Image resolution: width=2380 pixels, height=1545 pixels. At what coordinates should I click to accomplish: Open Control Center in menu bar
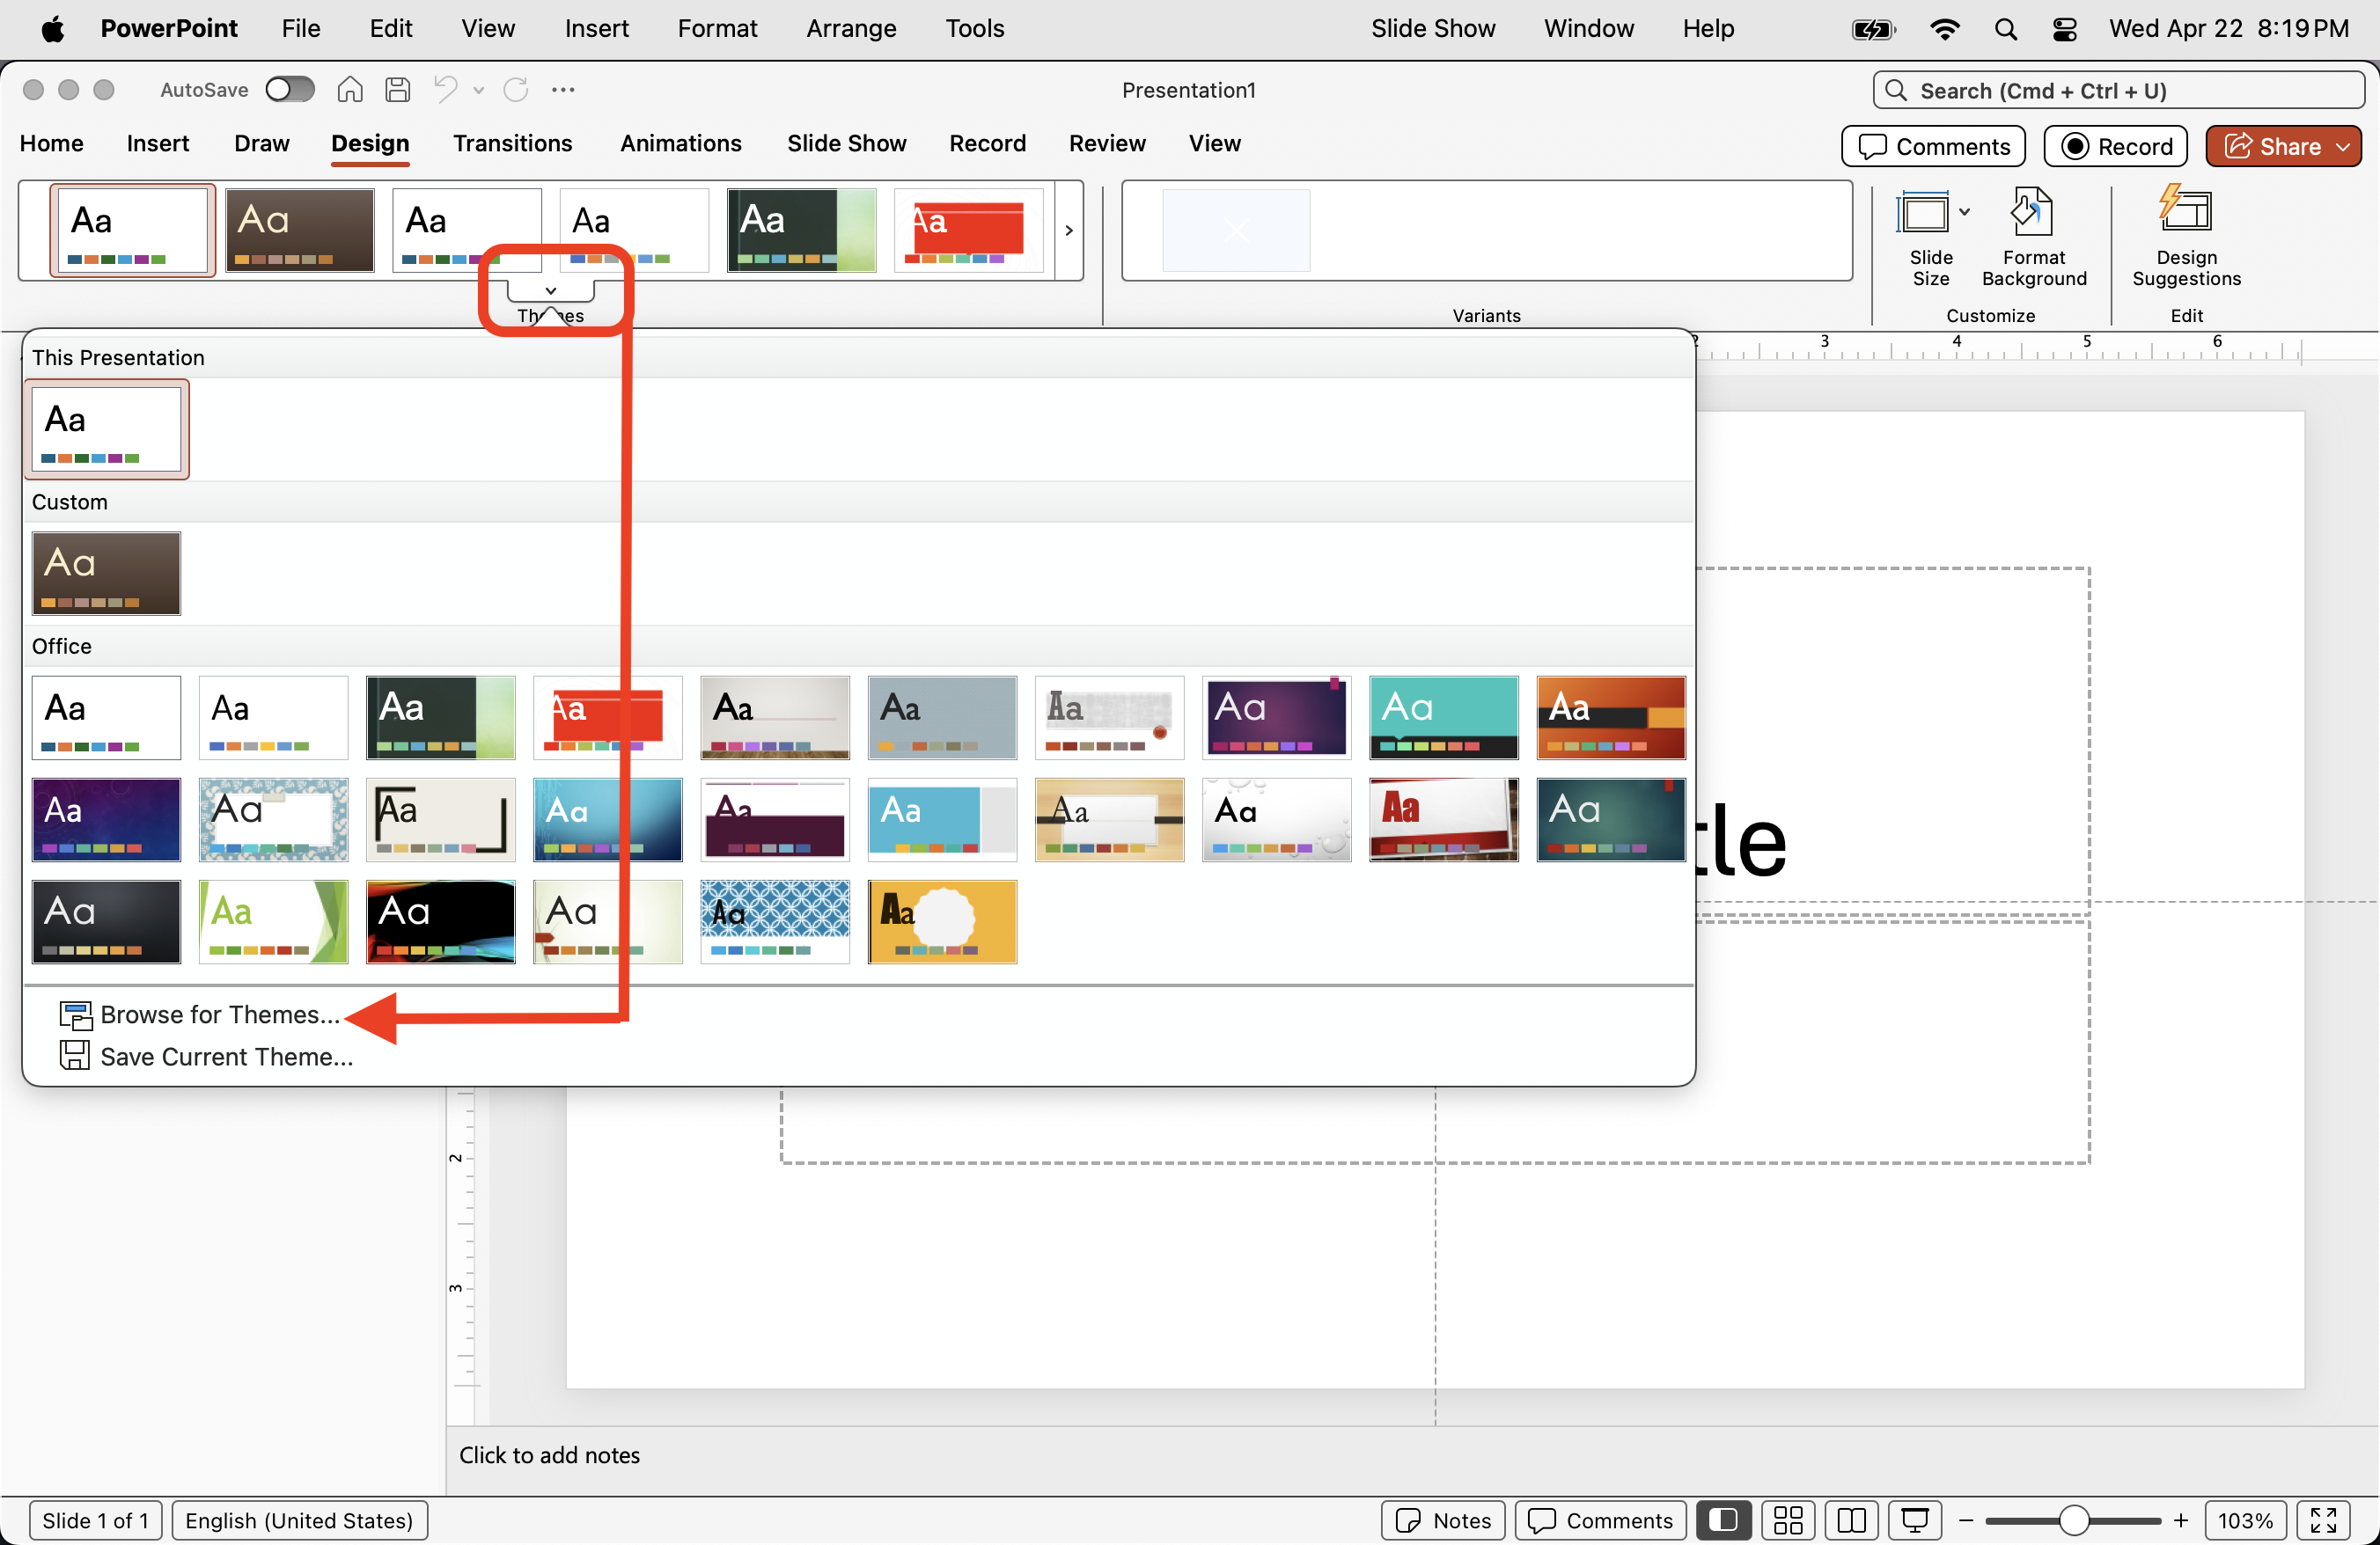click(x=2064, y=29)
